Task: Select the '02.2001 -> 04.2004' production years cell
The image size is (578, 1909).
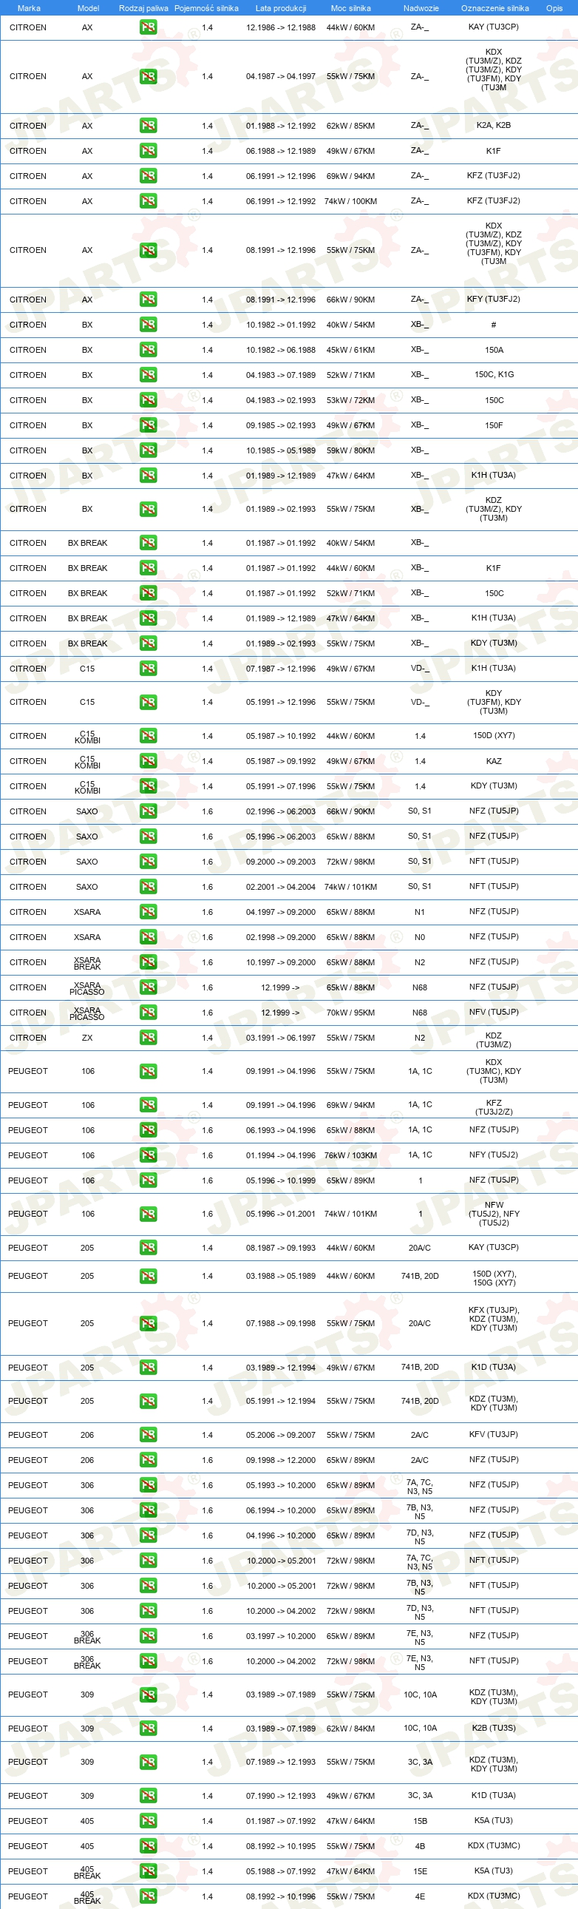Action: 281,887
